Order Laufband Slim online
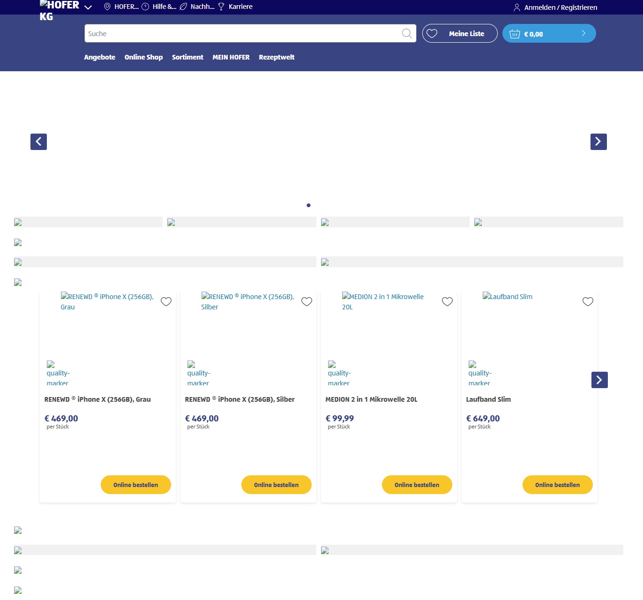 pyautogui.click(x=558, y=485)
